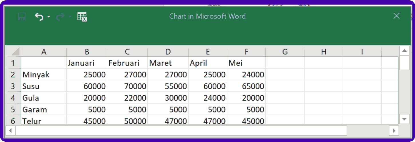Open the Undo history dropdown arrow
Viewport: 415px width, 142px height.
pyautogui.click(x=49, y=17)
